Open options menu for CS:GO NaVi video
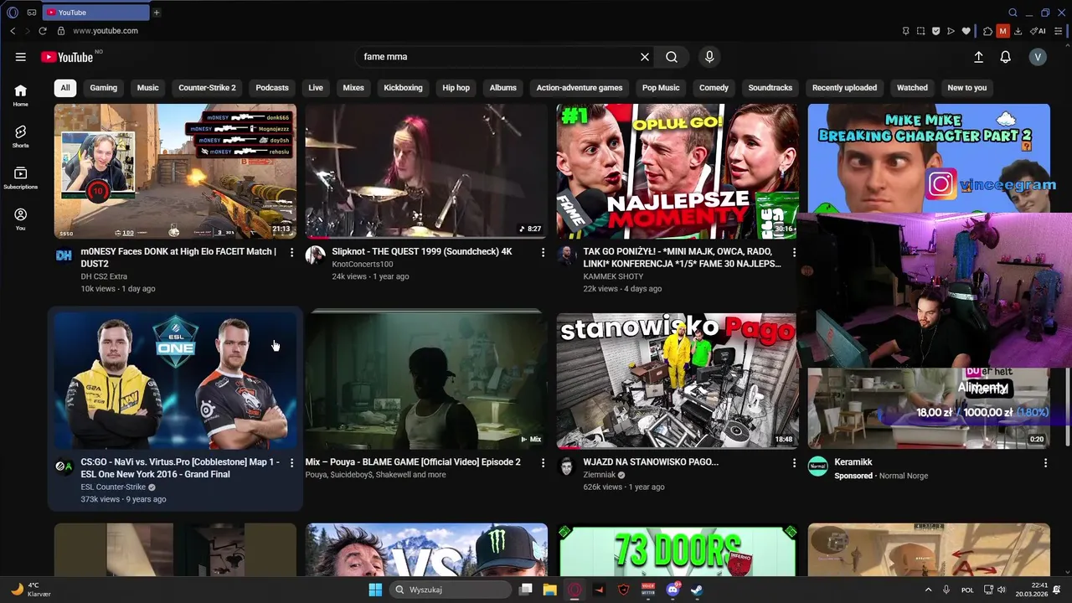The height and width of the screenshot is (603, 1072). click(291, 462)
